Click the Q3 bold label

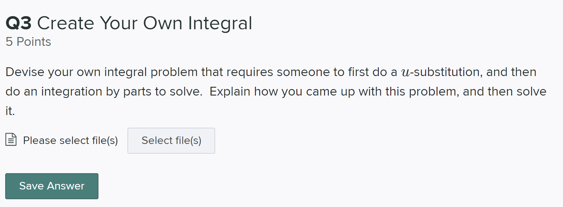click(x=19, y=22)
